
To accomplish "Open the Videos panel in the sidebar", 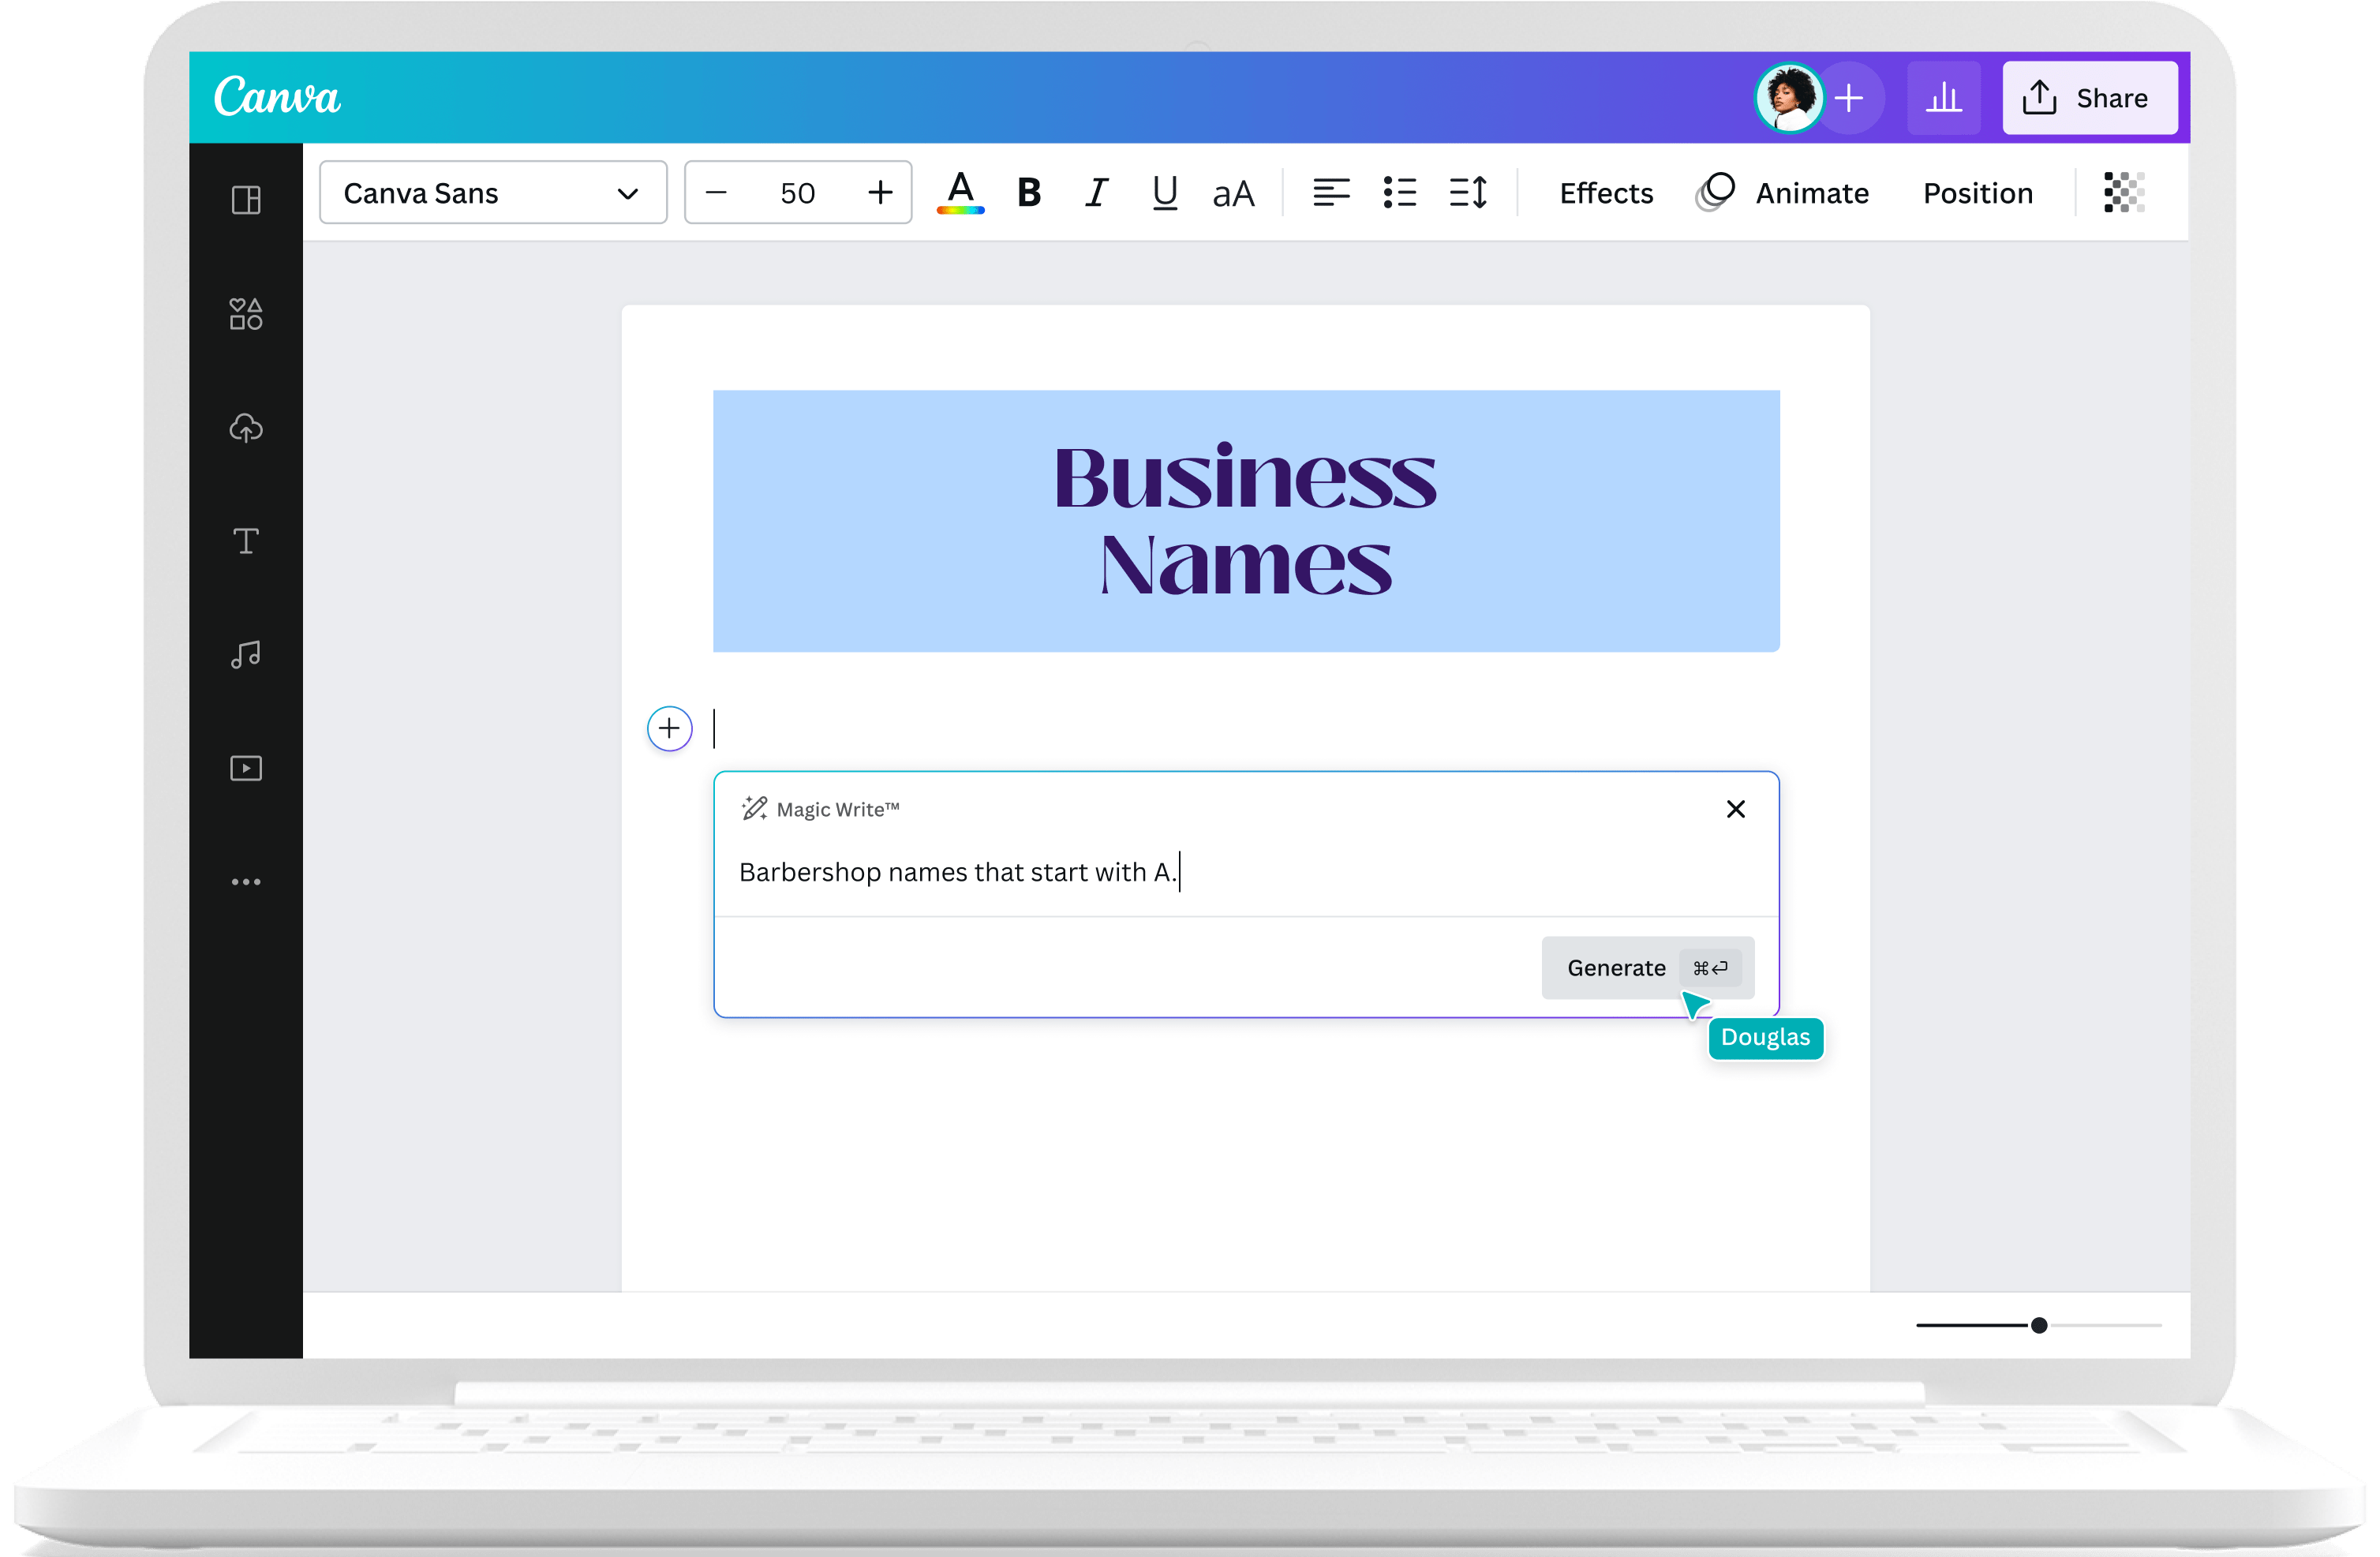I will pyautogui.click(x=245, y=768).
